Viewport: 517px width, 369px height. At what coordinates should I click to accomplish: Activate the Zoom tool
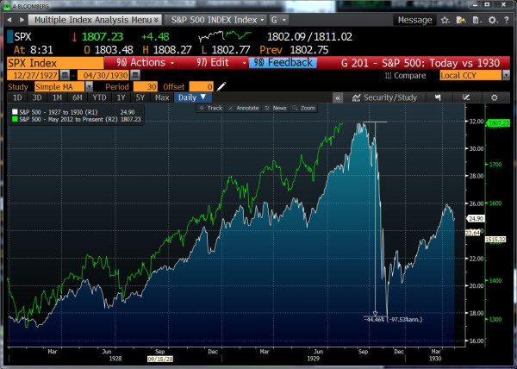(x=306, y=108)
